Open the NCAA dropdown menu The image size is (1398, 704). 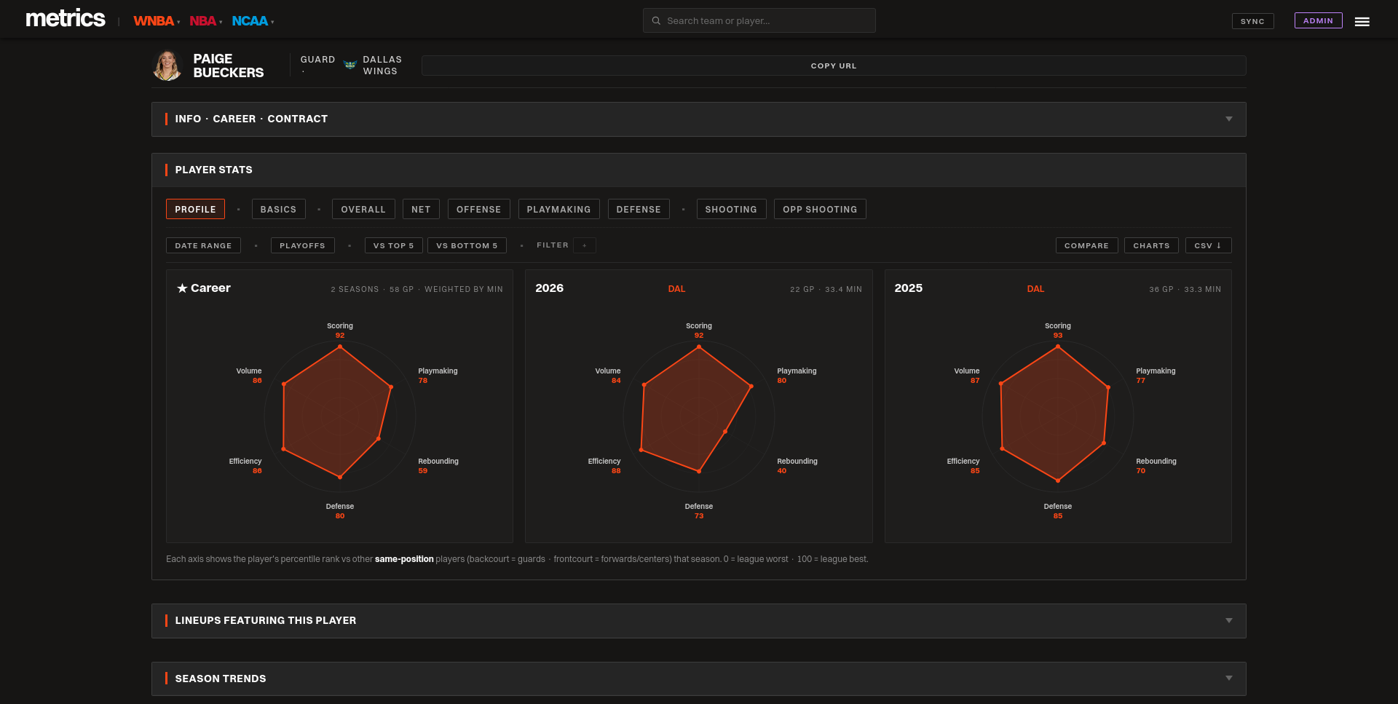click(x=253, y=21)
